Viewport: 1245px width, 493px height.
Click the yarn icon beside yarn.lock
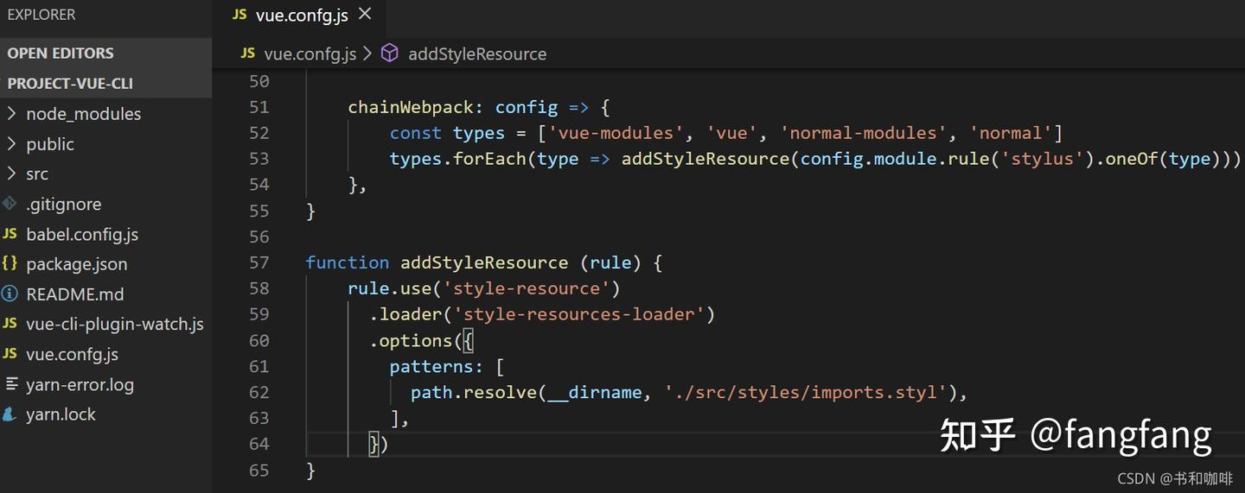[10, 414]
